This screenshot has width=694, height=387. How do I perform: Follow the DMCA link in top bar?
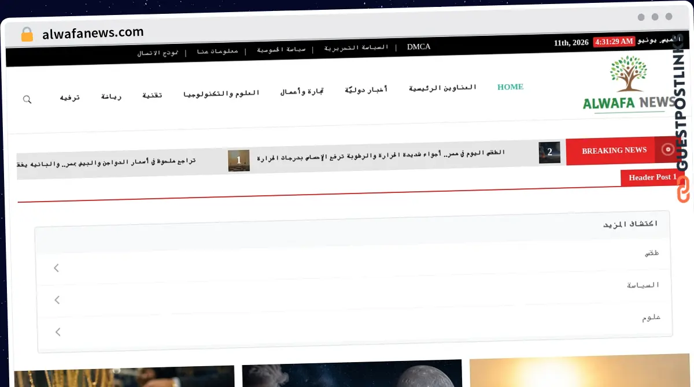[x=419, y=47]
